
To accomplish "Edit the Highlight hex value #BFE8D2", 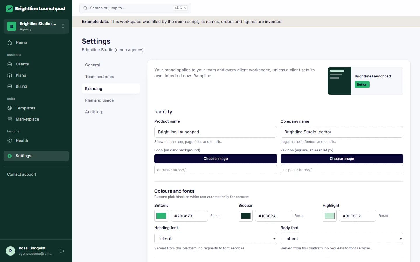I will tap(358, 216).
